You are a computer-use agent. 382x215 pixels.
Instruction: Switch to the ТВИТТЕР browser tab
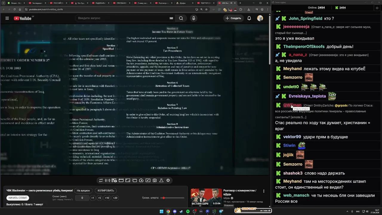pyautogui.click(x=206, y=3)
